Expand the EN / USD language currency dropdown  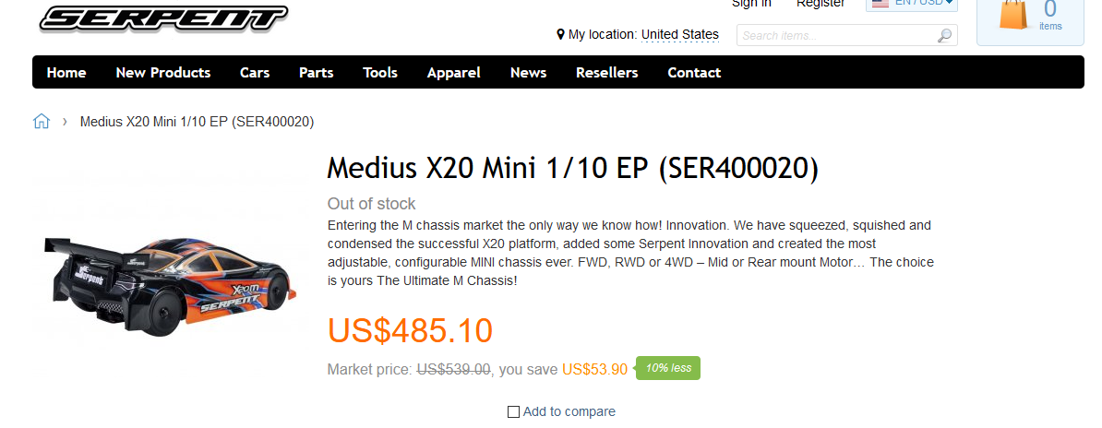pos(912,5)
